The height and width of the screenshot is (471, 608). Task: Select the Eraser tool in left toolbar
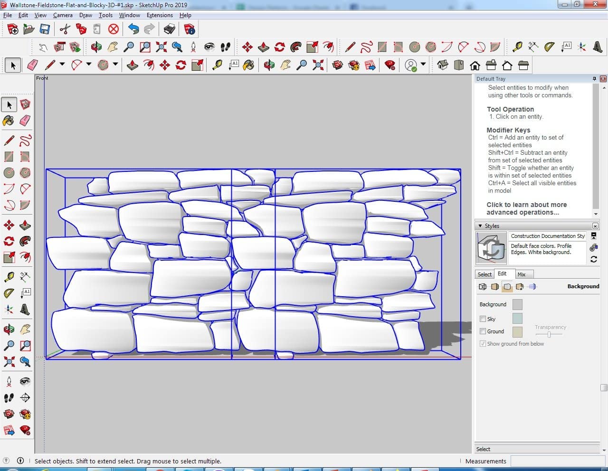pyautogui.click(x=25, y=121)
